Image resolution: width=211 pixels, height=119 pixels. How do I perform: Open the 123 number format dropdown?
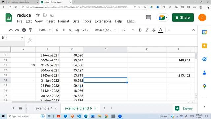85,30
